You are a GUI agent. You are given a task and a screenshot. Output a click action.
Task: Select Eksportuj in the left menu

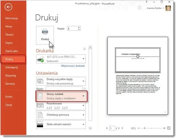pyautogui.click(x=11, y=76)
